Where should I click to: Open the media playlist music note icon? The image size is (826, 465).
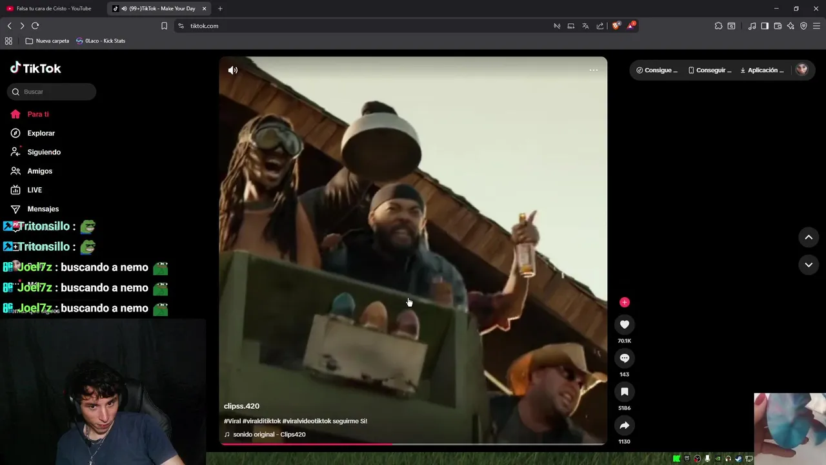[752, 26]
